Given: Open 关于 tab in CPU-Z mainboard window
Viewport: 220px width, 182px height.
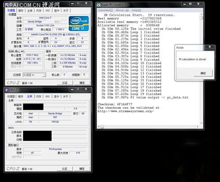Looking at the screenshot, I should [x=65, y=97].
